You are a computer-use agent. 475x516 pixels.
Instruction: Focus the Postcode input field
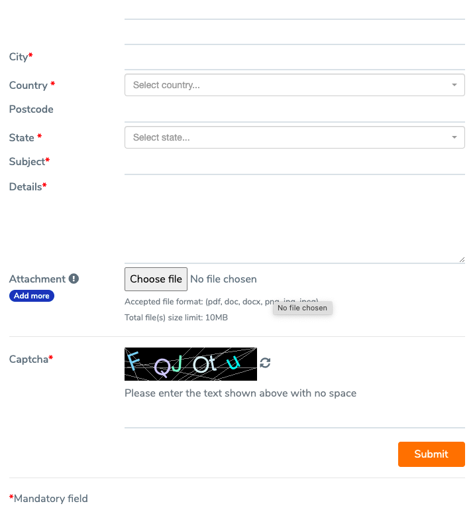click(x=295, y=111)
